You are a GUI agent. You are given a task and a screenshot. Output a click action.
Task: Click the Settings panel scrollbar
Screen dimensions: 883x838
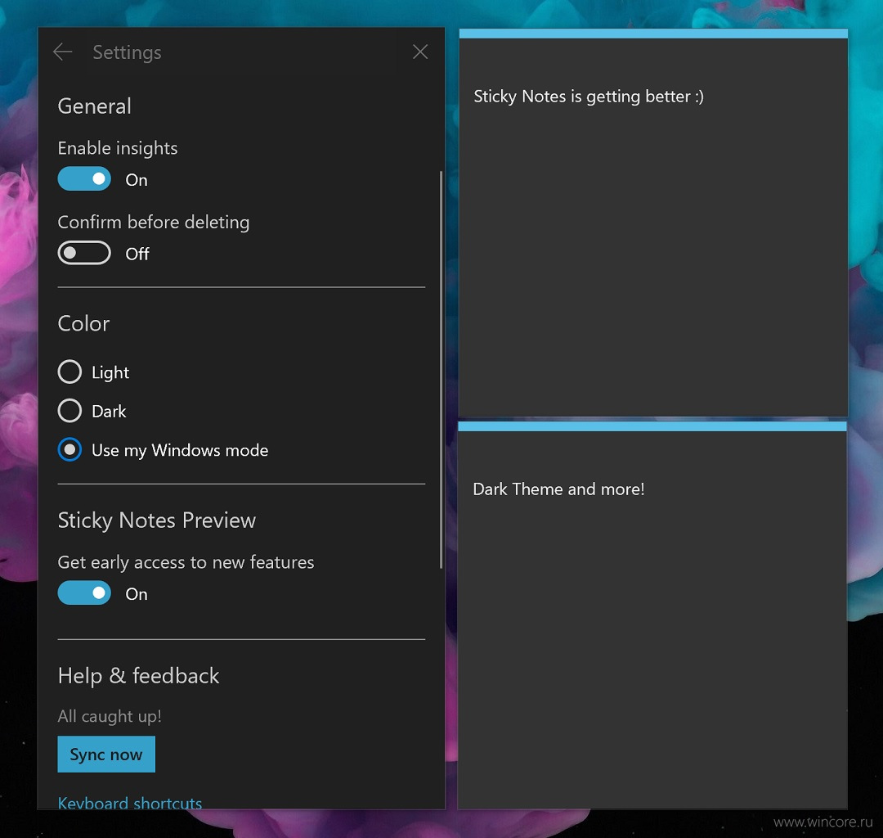click(x=441, y=370)
